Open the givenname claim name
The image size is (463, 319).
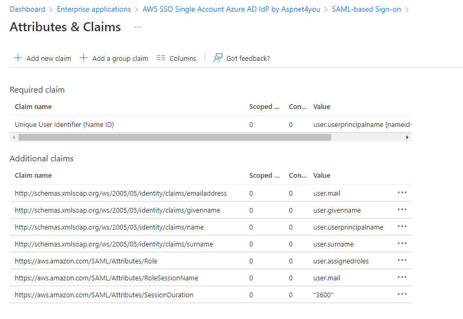[x=117, y=210]
